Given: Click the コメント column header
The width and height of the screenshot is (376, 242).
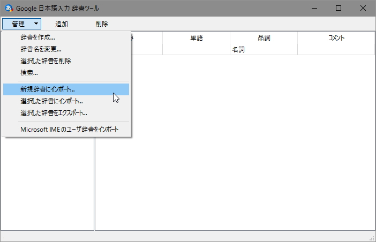Looking at the screenshot, I should 336,37.
